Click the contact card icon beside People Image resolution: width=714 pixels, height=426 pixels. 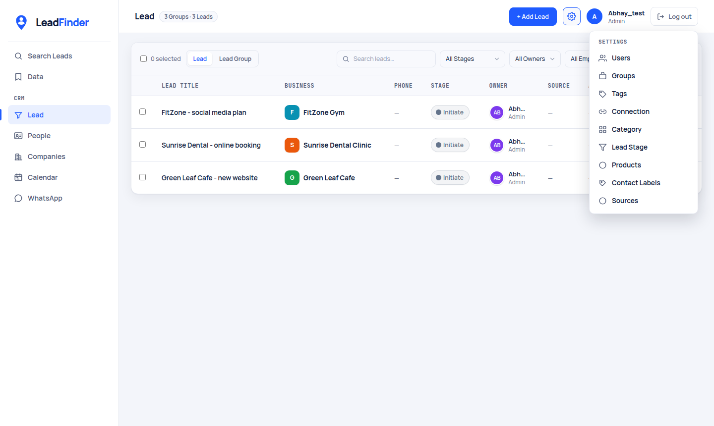click(x=18, y=136)
